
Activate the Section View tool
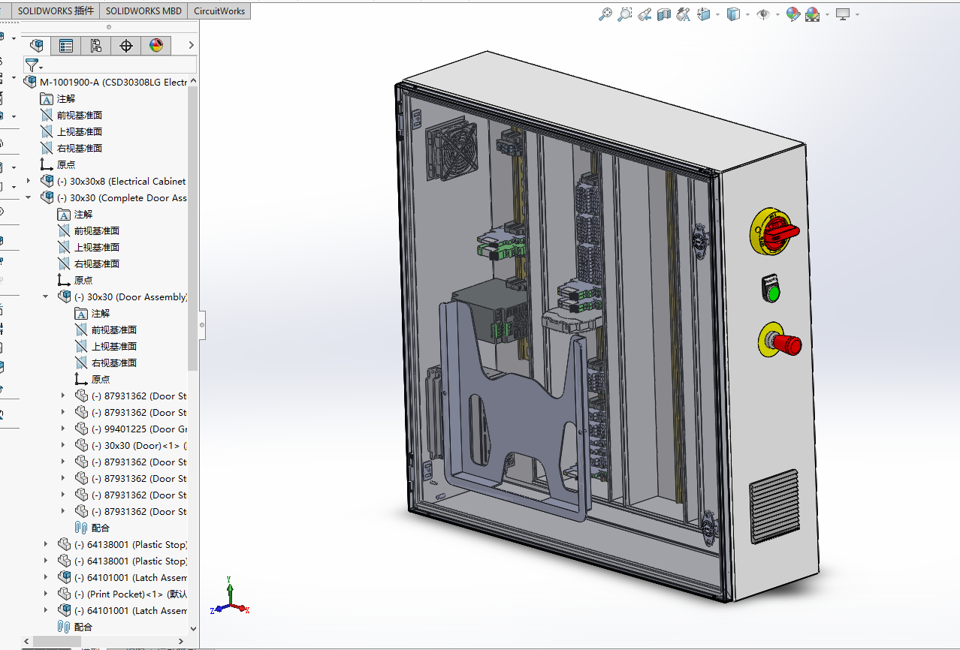(x=664, y=14)
